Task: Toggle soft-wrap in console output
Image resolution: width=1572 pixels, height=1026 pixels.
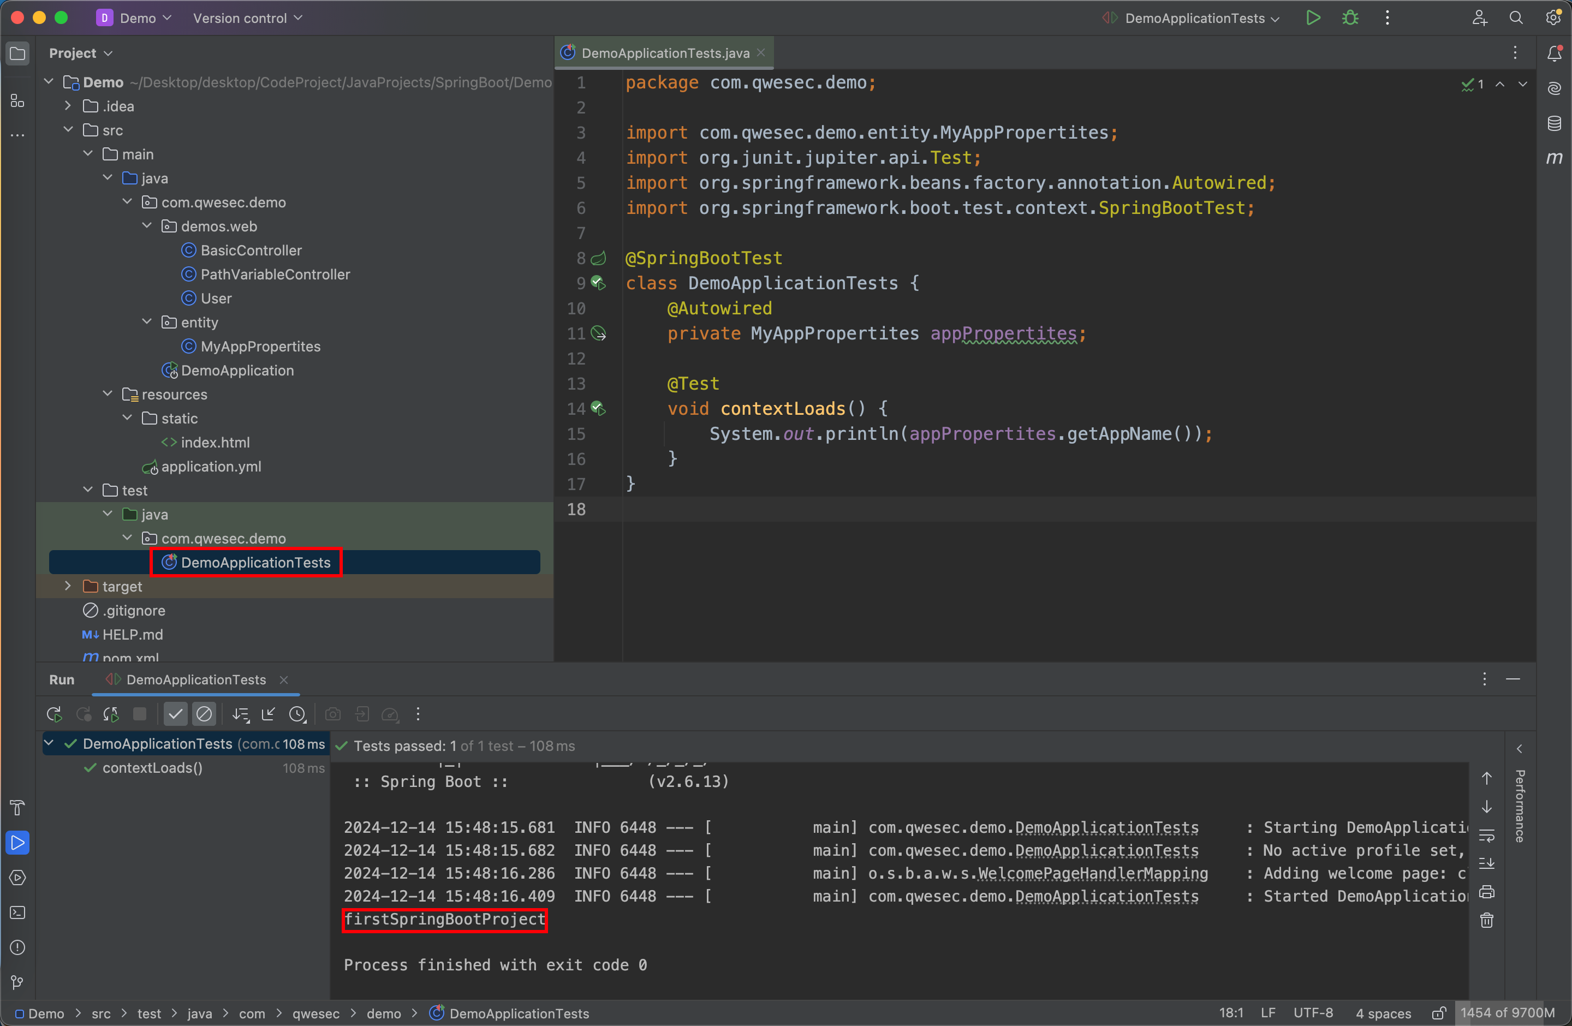Action: pos(1487,836)
